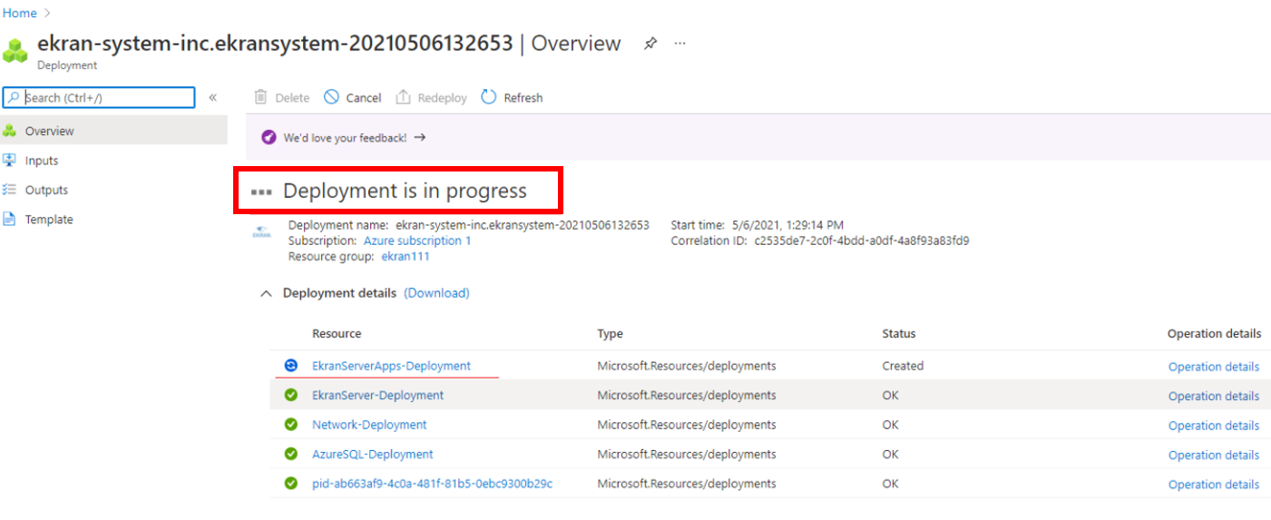The height and width of the screenshot is (520, 1271).
Task: Collapse the Deployment details section chevron
Action: [266, 293]
